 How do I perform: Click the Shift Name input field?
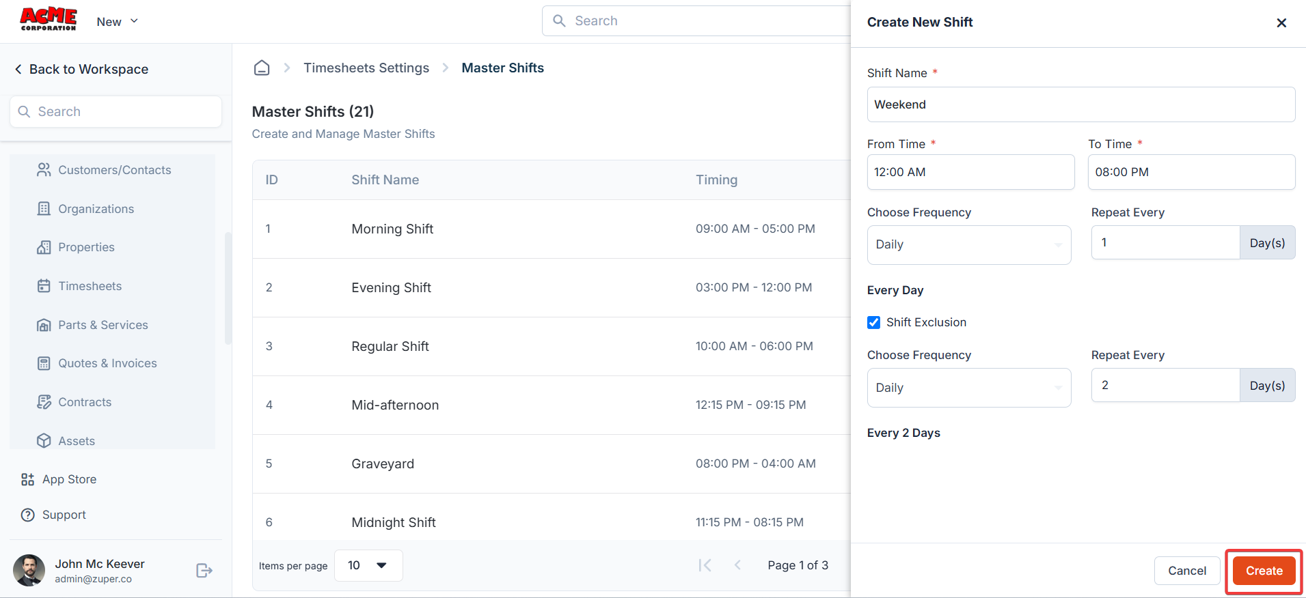pos(1081,104)
